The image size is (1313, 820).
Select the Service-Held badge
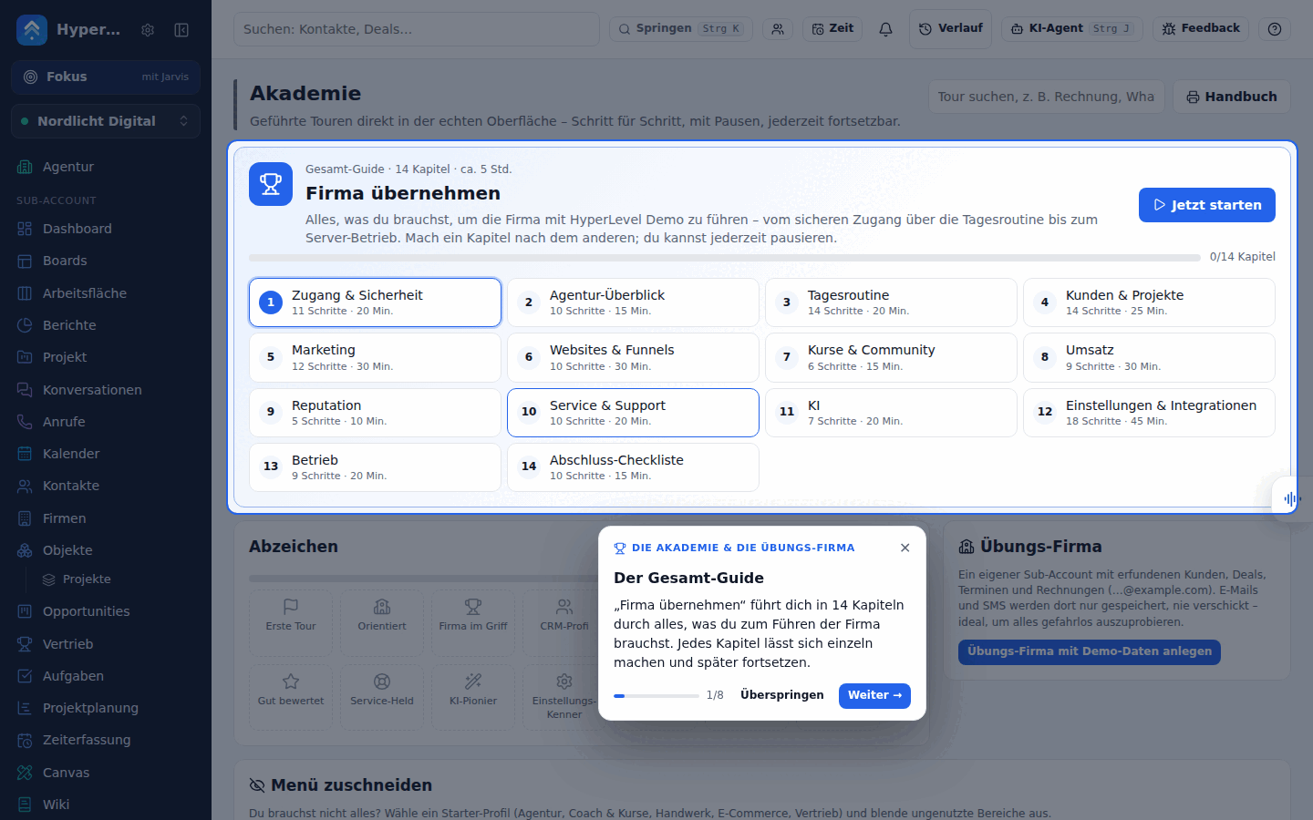(x=382, y=698)
